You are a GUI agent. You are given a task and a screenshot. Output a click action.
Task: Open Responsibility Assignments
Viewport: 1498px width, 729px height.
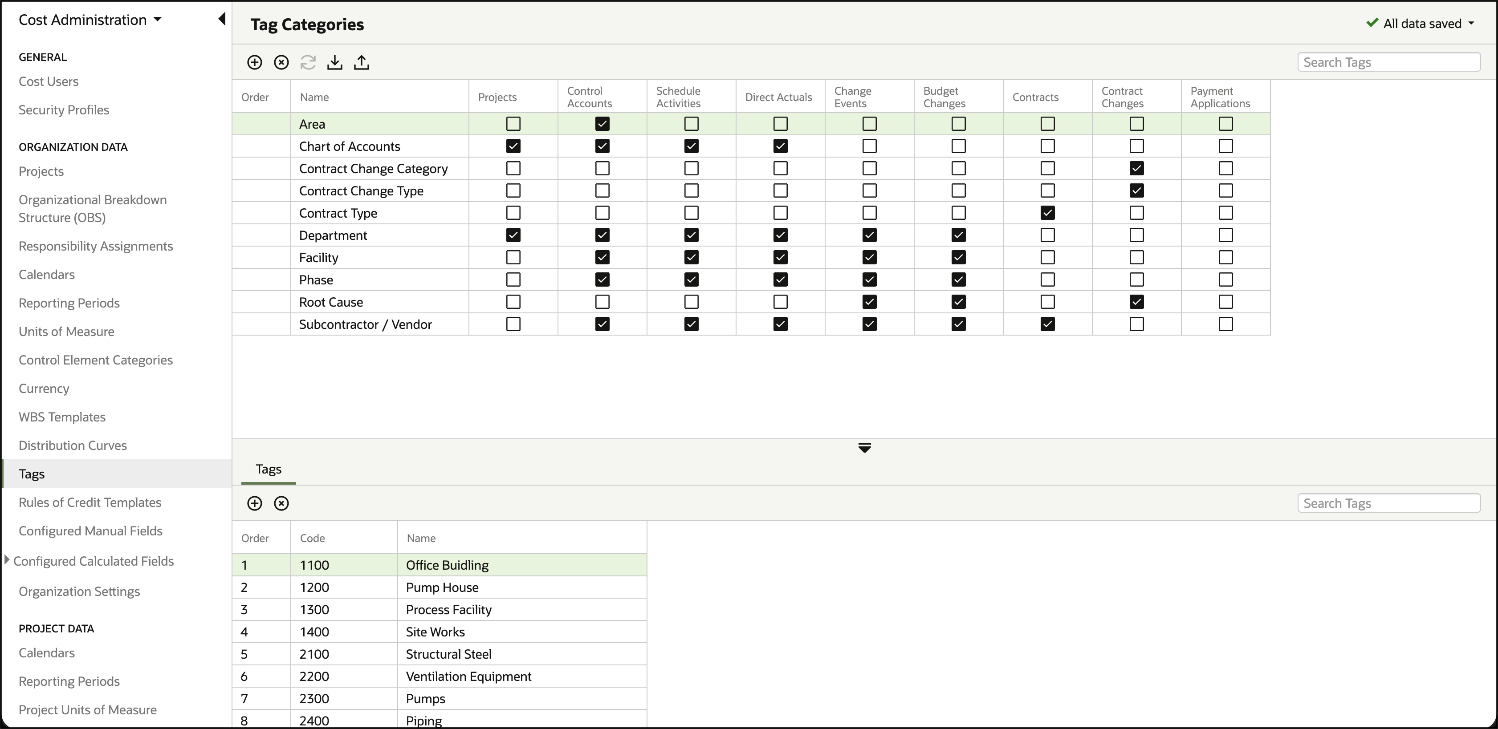[x=96, y=246]
